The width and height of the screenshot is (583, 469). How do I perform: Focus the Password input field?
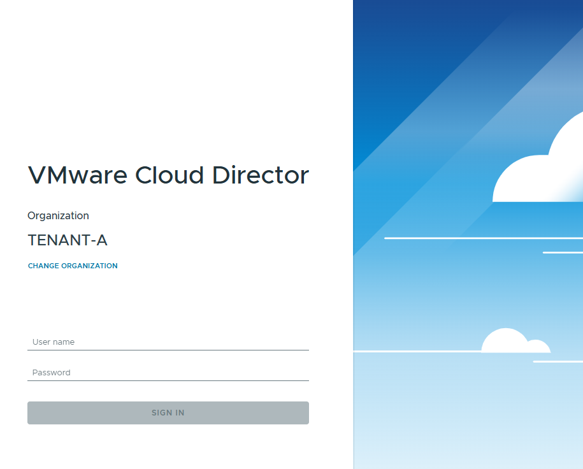click(x=168, y=373)
